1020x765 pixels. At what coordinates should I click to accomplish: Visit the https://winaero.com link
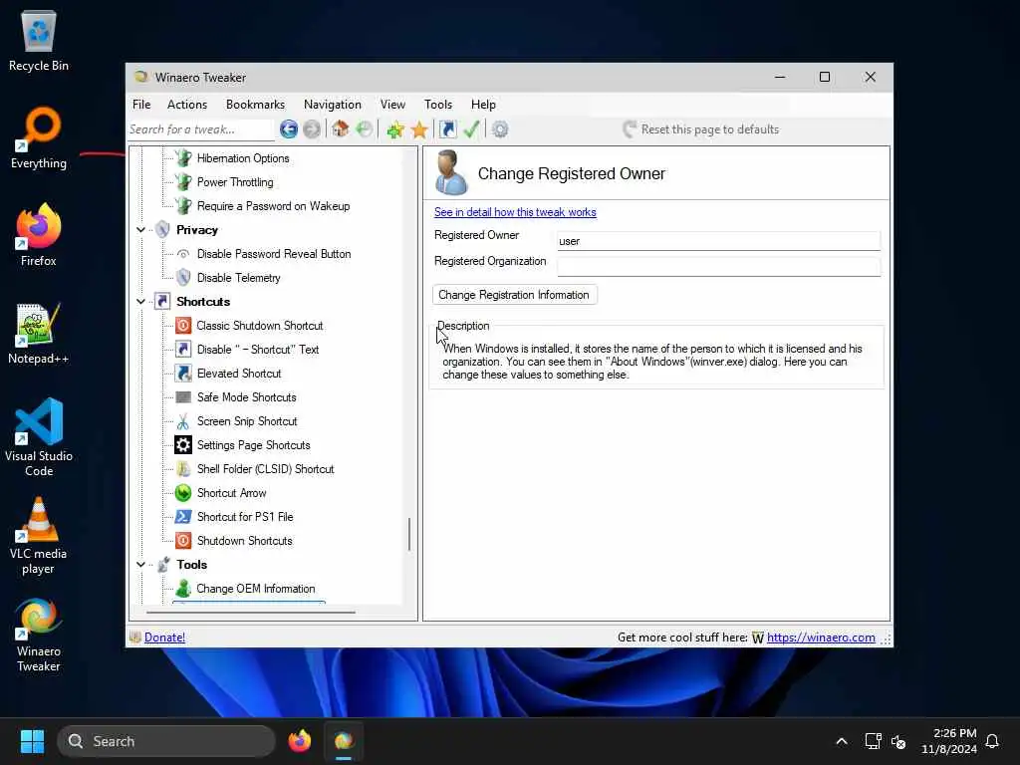[821, 637]
